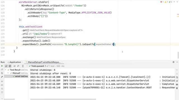
Task: Toggle soft-wrap in console output
Action: [x=177, y=77]
